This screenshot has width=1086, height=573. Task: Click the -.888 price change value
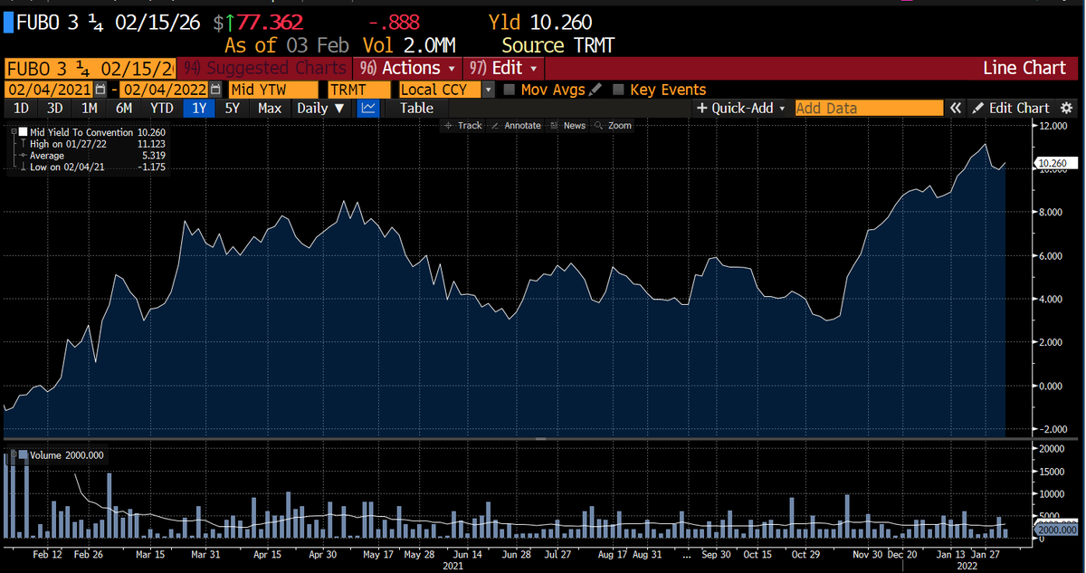tap(395, 23)
